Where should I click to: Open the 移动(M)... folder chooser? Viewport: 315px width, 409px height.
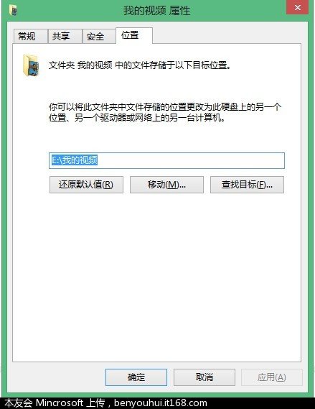point(167,185)
